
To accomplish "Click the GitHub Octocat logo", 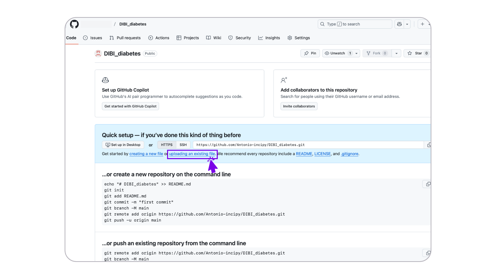I will tap(74, 24).
